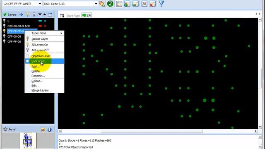Screen dimensions: 265x149
Task: Select the window selection box tool
Action: click(x=119, y=4)
